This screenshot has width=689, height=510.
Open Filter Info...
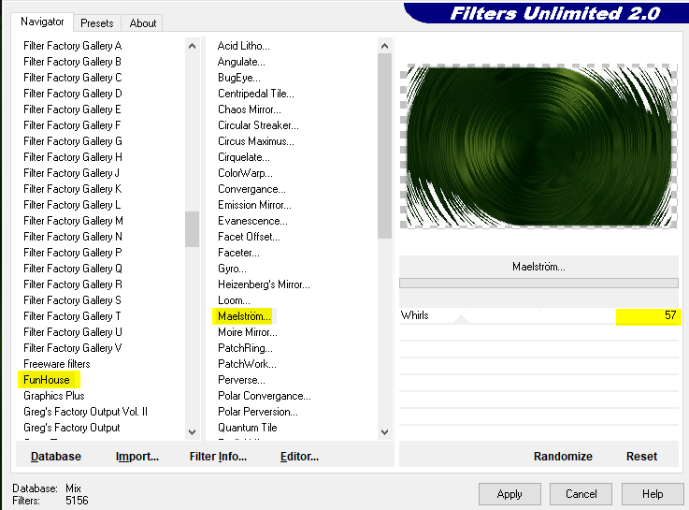(218, 457)
